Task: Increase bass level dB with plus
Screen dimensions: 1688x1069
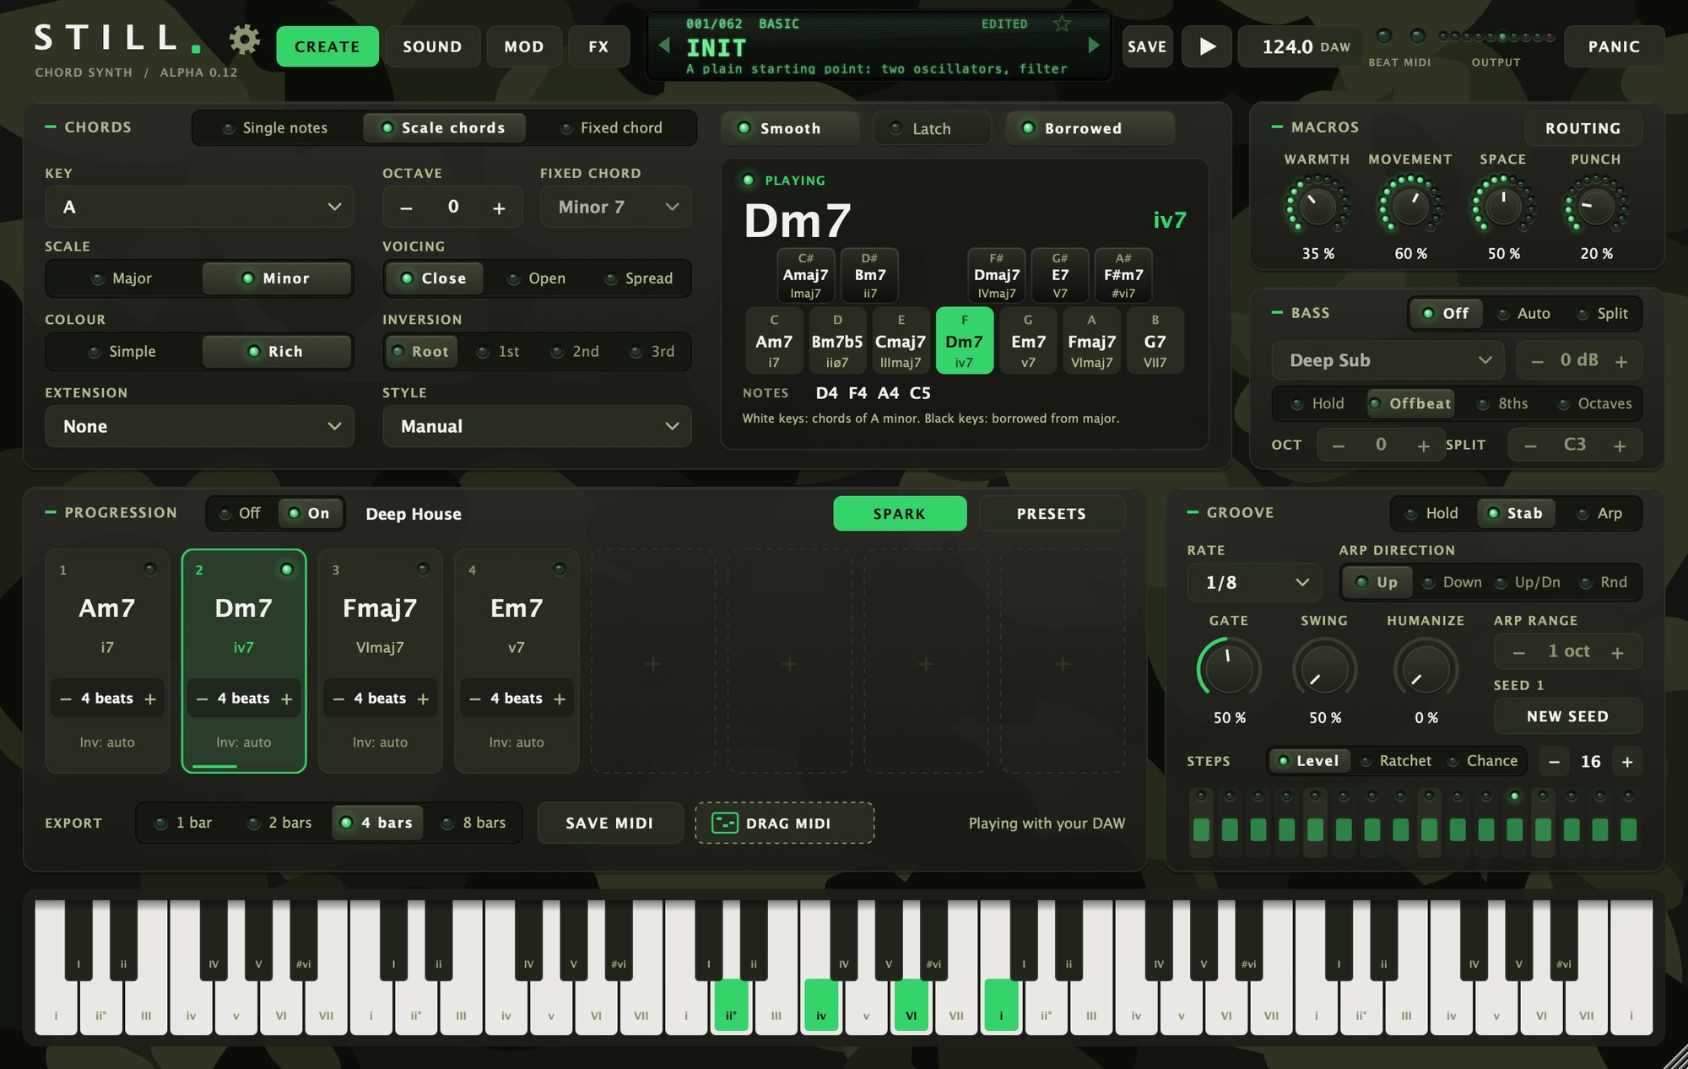Action: (1621, 361)
